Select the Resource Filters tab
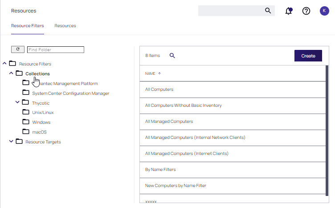 pos(27,26)
